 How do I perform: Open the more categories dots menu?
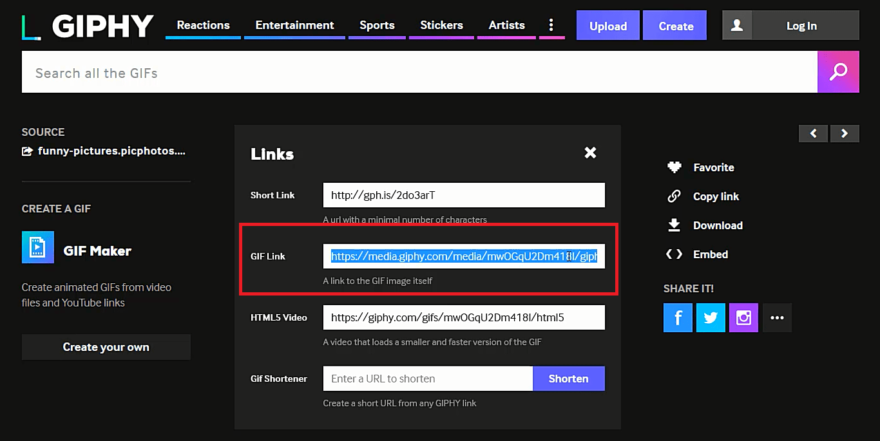click(551, 25)
